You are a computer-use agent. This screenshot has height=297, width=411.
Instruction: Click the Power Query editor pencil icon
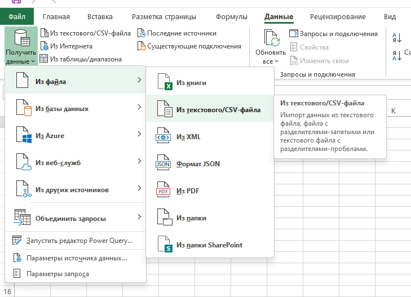(17, 241)
